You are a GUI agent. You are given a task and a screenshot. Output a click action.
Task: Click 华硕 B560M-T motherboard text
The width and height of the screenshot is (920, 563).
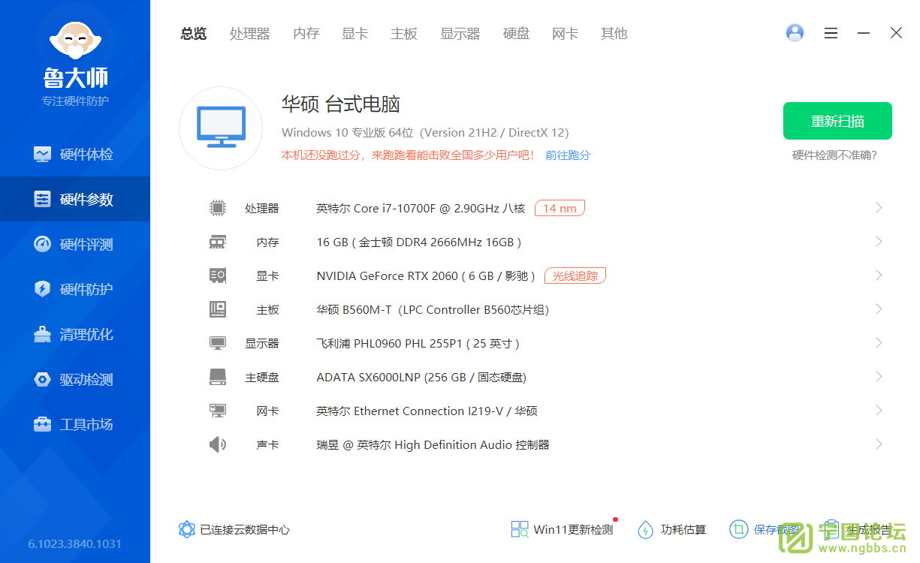433,309
